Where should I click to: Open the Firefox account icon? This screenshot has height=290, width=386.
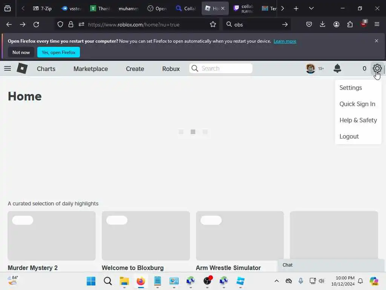(x=336, y=25)
